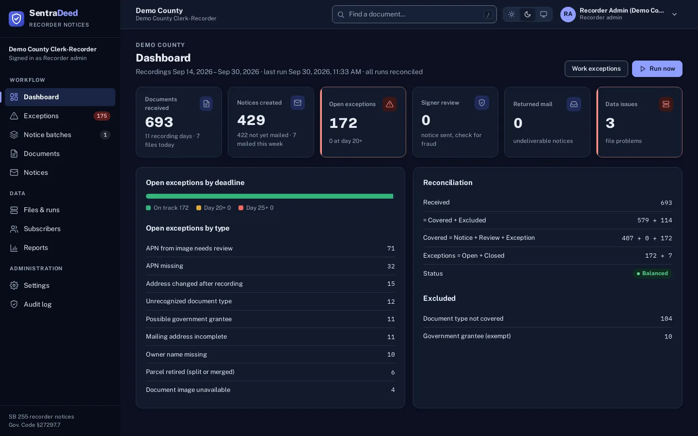Screen dimensions: 698x436
Task: Click the search magnifier icon
Action: (x=341, y=15)
